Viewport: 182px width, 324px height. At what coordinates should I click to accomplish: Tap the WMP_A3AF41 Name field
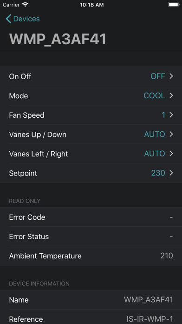click(91, 300)
